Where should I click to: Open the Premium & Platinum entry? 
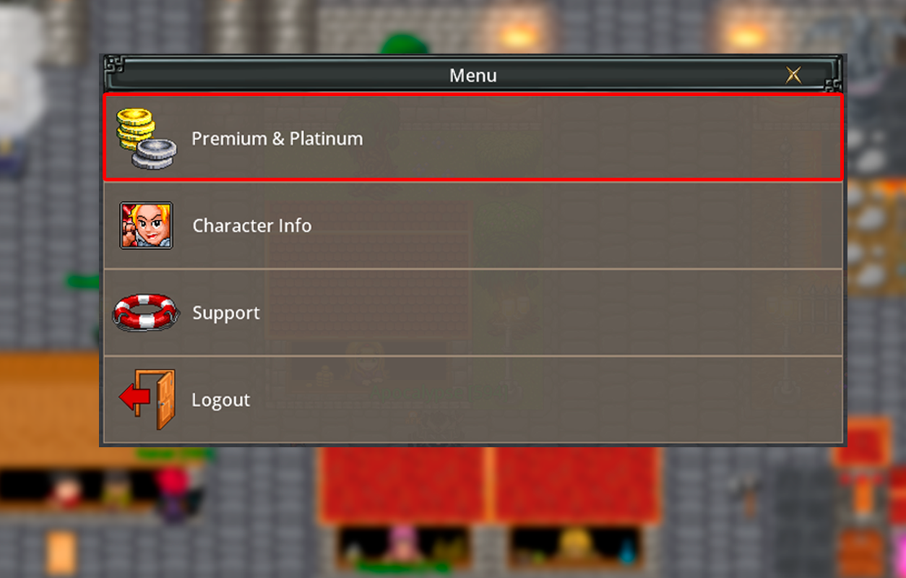473,137
